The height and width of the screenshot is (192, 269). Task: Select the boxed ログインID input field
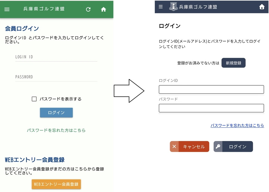(x=211, y=89)
